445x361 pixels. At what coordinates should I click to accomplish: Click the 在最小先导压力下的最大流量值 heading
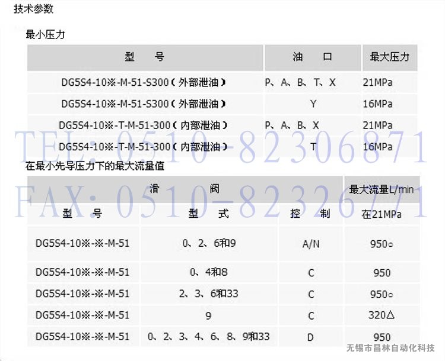(95, 167)
